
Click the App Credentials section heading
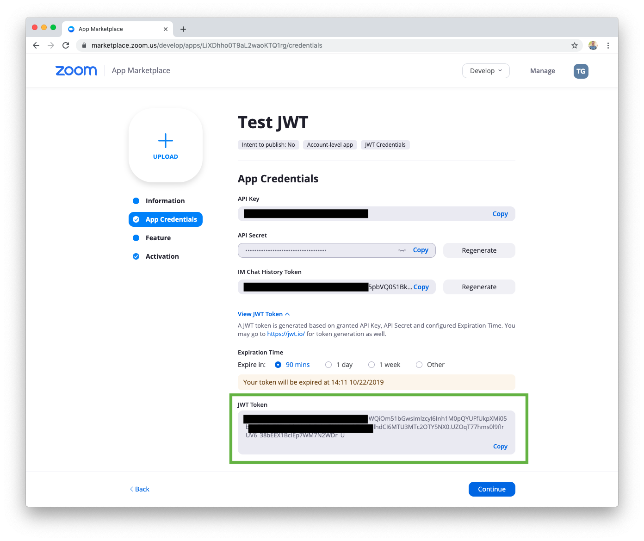click(278, 179)
